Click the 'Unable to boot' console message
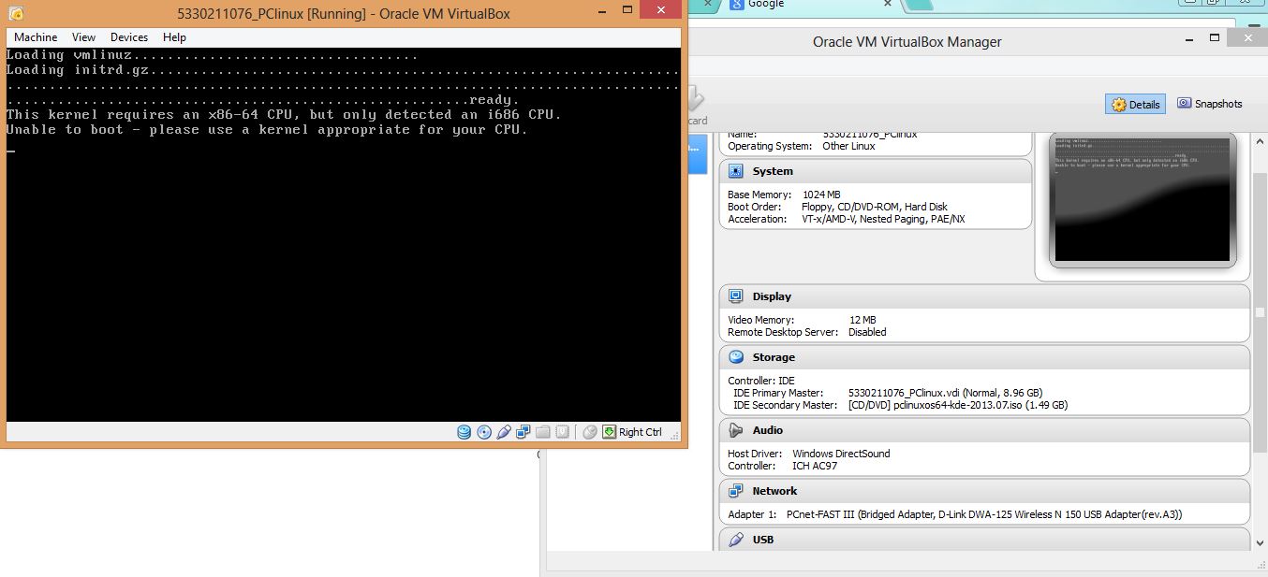The image size is (1268, 577). point(267,129)
